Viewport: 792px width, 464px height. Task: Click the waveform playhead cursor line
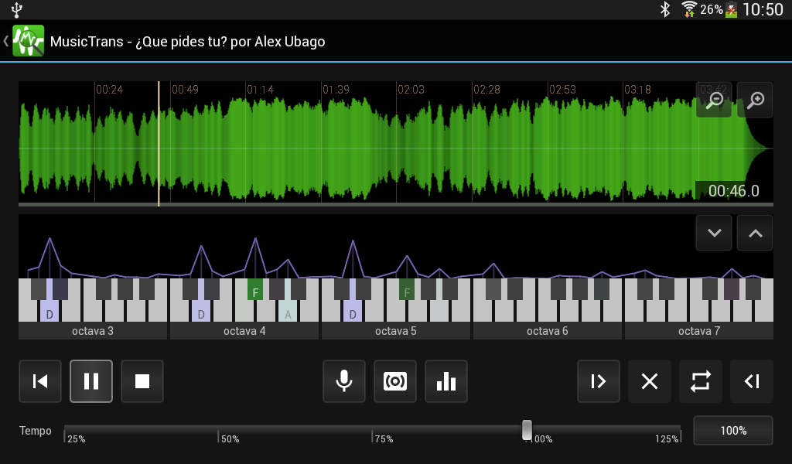(159, 144)
